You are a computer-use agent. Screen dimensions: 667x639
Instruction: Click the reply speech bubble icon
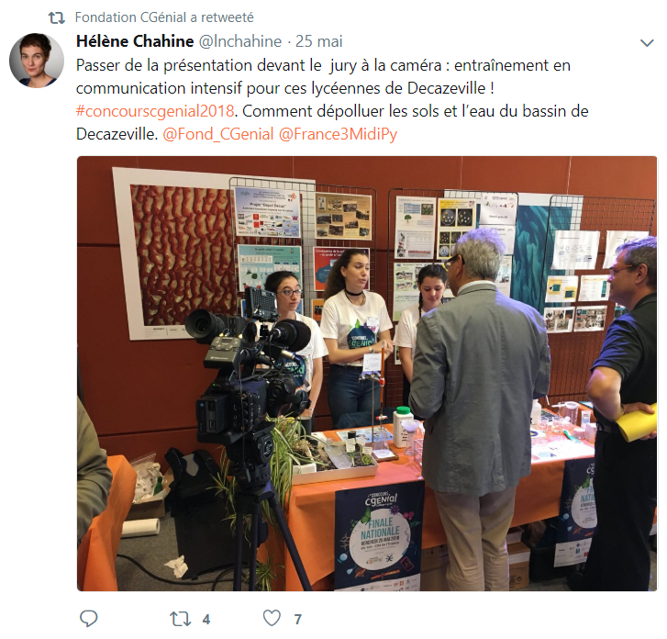pos(88,619)
